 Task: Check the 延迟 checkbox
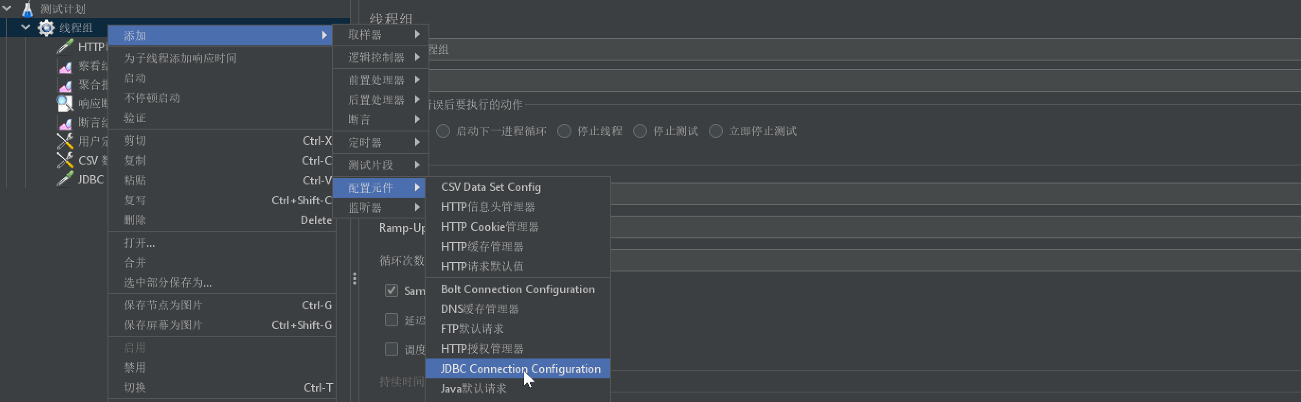tap(392, 320)
